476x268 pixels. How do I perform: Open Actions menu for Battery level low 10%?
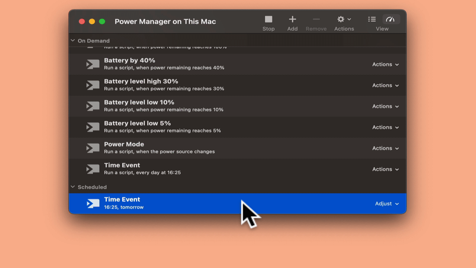coord(386,106)
